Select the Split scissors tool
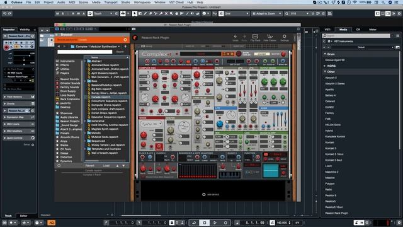 click(156, 13)
